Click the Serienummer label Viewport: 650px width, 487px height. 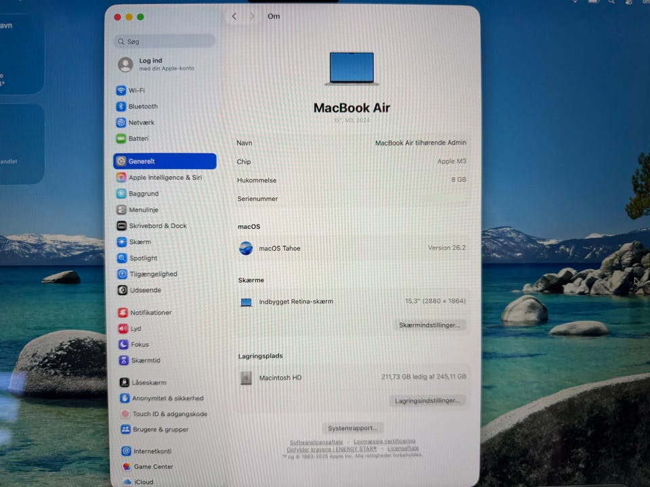click(x=257, y=199)
